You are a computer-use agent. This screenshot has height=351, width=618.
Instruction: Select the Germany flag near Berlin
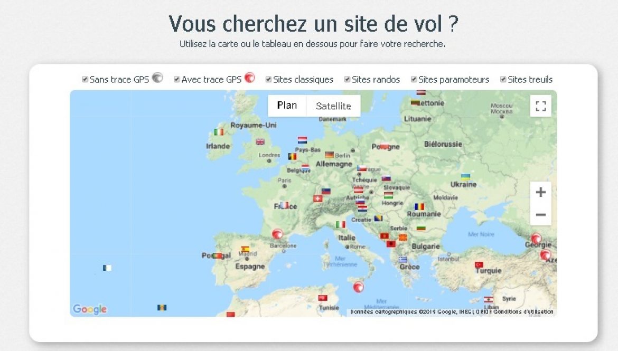click(330, 155)
